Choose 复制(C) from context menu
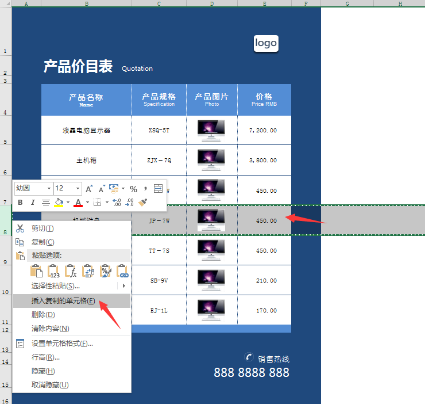Viewport: 425px width, 404px height. click(x=72, y=242)
